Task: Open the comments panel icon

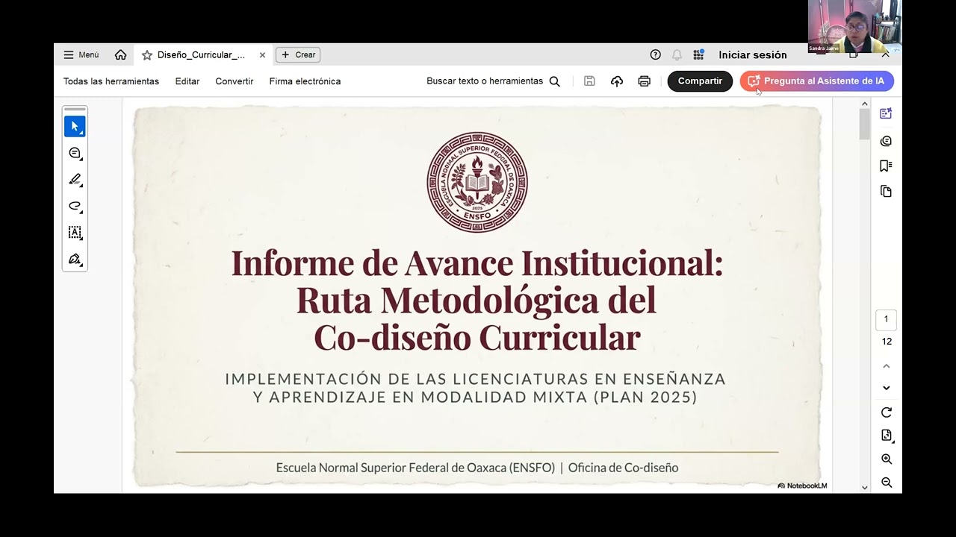Action: tap(886, 141)
